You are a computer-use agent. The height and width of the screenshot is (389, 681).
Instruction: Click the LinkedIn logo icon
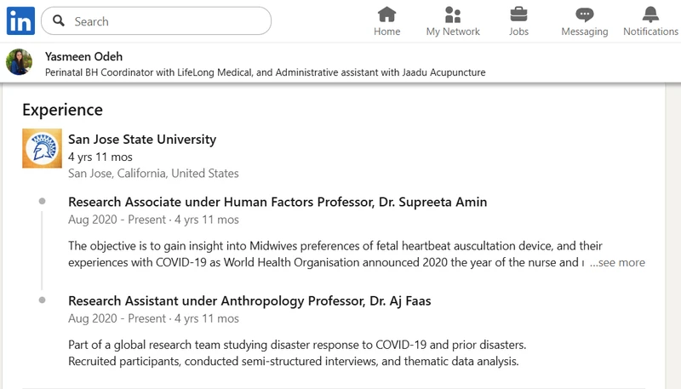(20, 20)
